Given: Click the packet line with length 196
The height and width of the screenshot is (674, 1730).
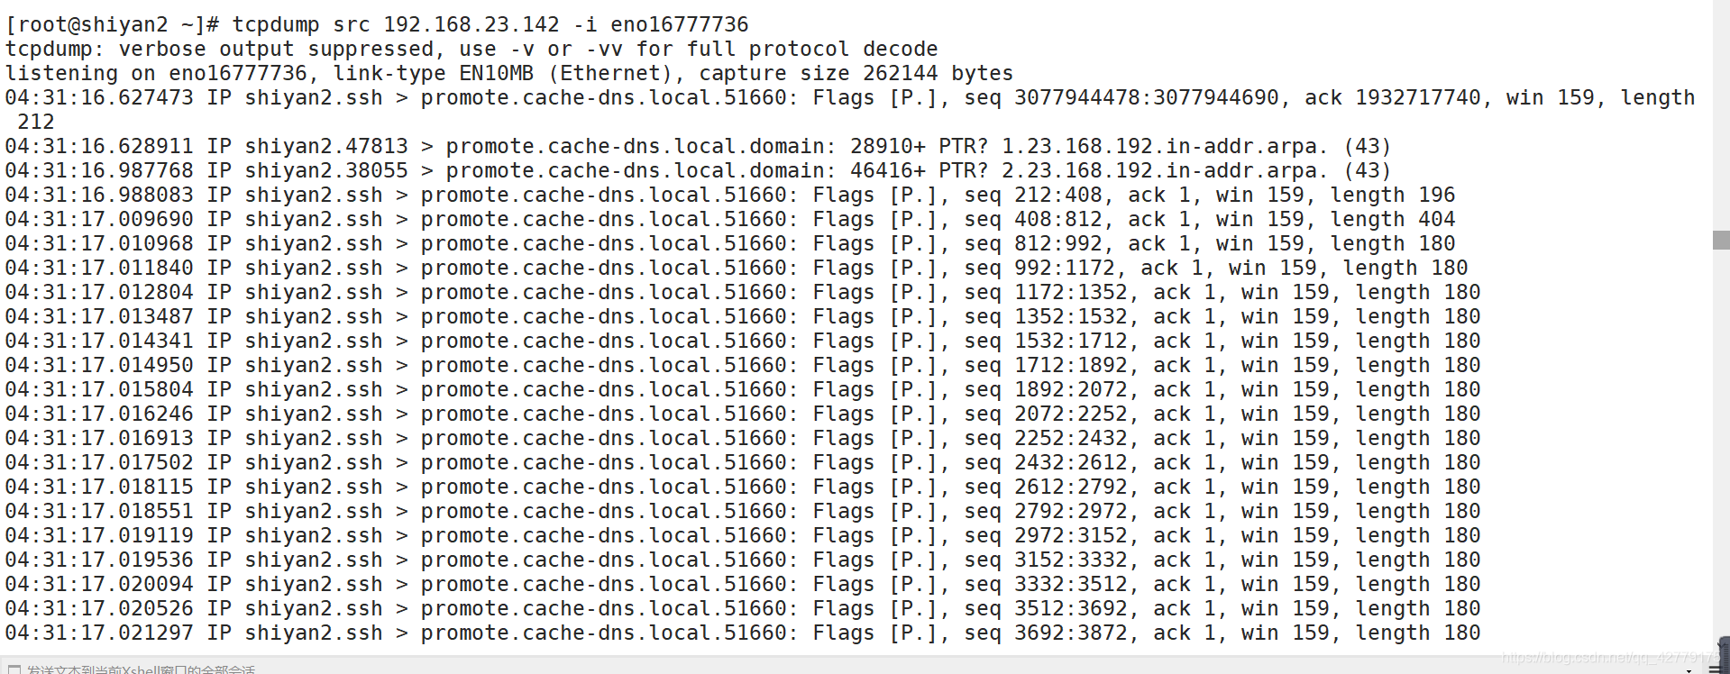Looking at the screenshot, I should coord(730,195).
